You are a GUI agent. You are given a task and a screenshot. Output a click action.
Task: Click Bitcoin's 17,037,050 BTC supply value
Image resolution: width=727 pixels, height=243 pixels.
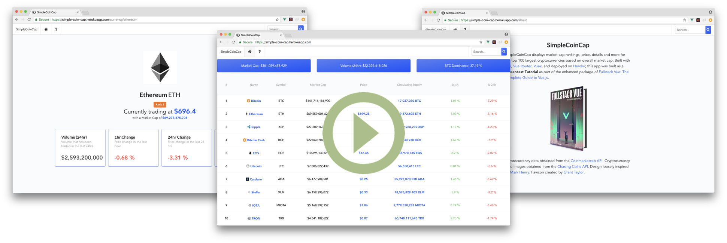pyautogui.click(x=409, y=101)
